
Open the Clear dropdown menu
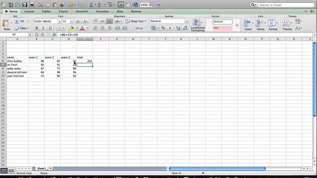click(28, 28)
